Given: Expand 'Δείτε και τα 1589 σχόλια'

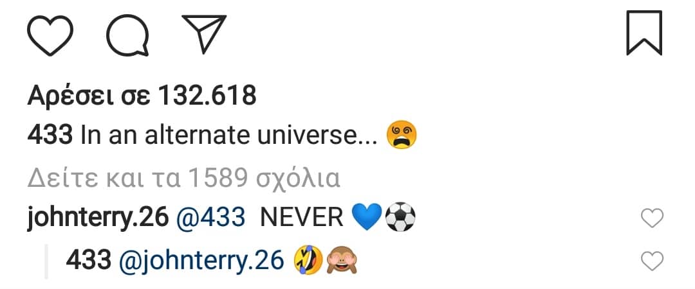Looking at the screenshot, I should tap(183, 179).
